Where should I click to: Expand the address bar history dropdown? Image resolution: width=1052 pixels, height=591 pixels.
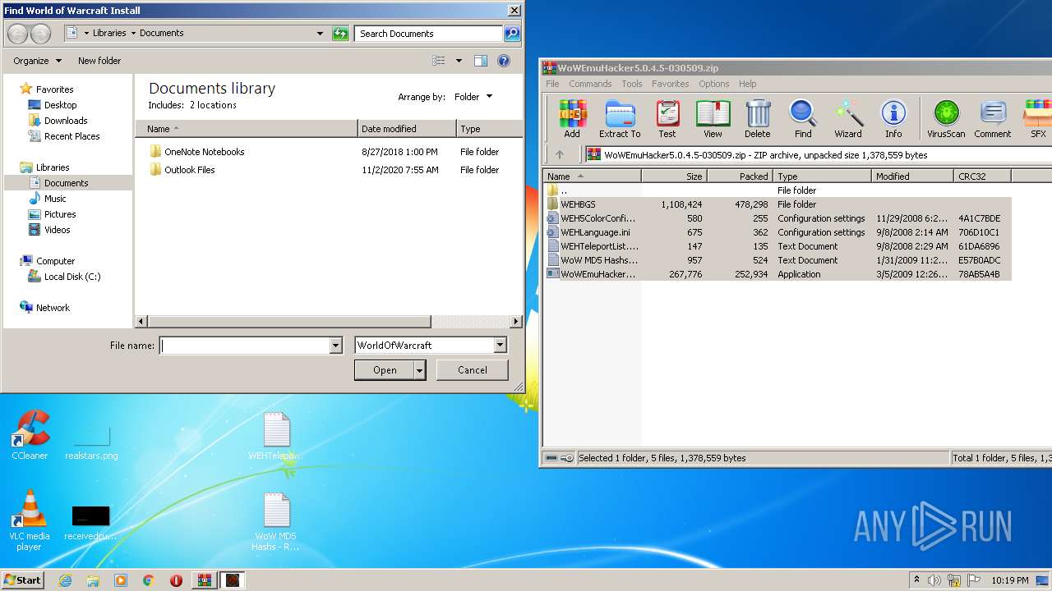click(x=321, y=34)
